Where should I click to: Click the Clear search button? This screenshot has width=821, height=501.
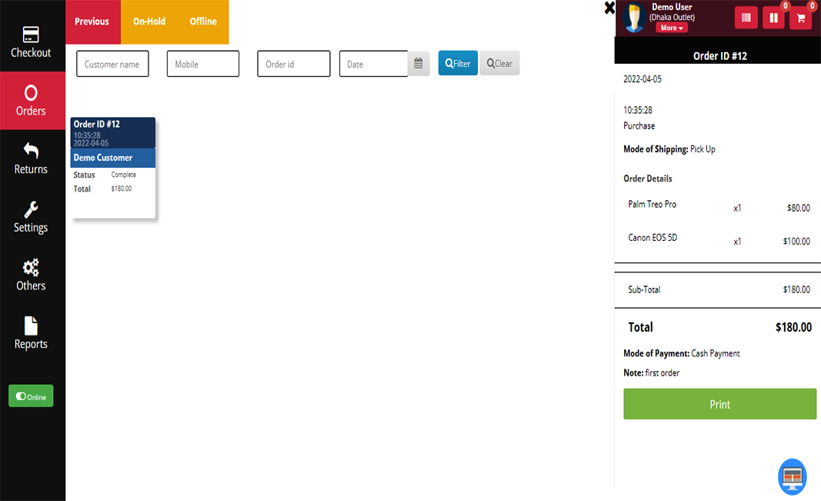coord(499,63)
